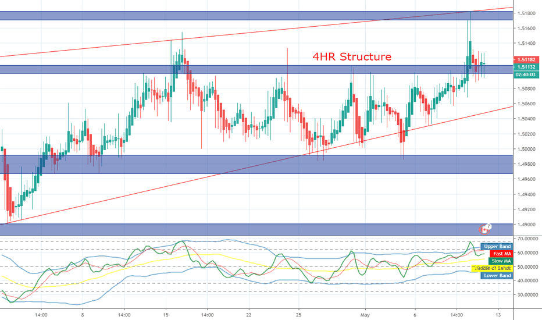Select the blue zone at 1.49000 level
The height and width of the screenshot is (320, 542).
click(x=256, y=230)
